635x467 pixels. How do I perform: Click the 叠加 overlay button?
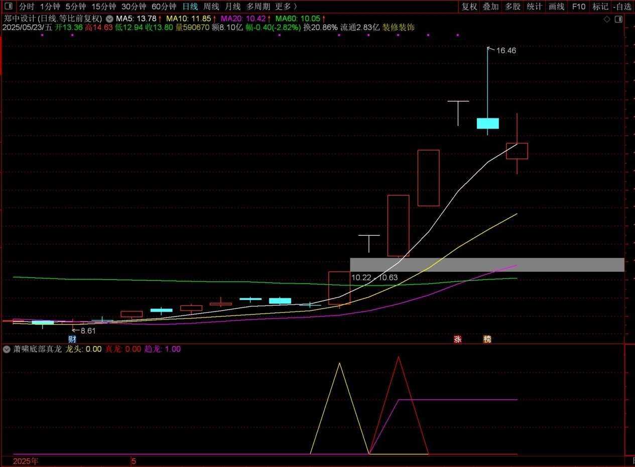click(x=490, y=7)
